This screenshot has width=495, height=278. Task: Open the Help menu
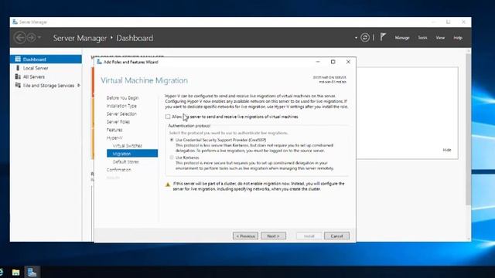coord(458,38)
